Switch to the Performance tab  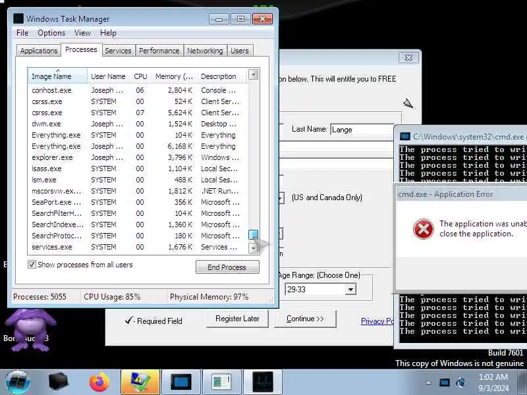click(159, 51)
